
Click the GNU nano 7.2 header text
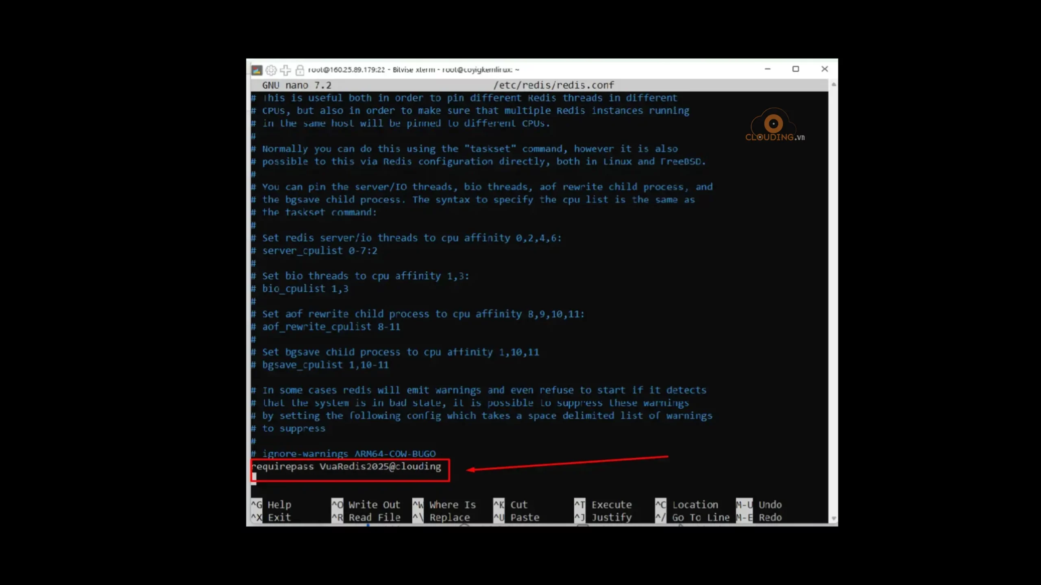(x=296, y=85)
